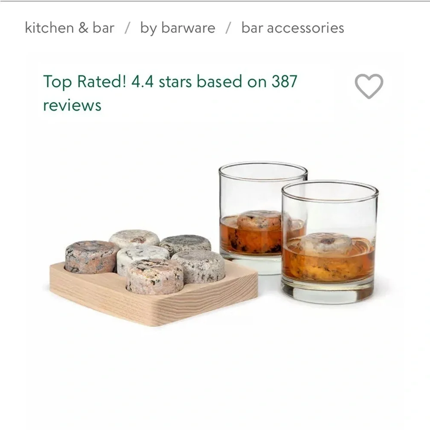Click the stone inside the back glass
The width and height of the screenshot is (430, 430).
coord(260,220)
